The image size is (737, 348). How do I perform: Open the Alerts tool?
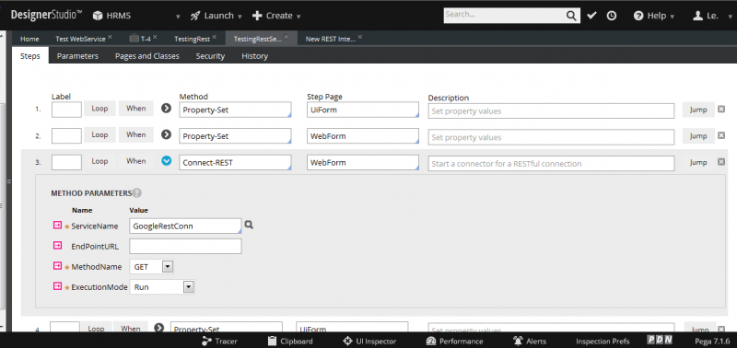[530, 341]
